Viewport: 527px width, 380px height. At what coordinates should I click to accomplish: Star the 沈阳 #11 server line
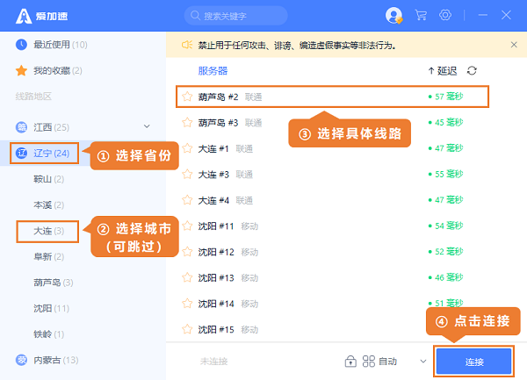point(186,226)
